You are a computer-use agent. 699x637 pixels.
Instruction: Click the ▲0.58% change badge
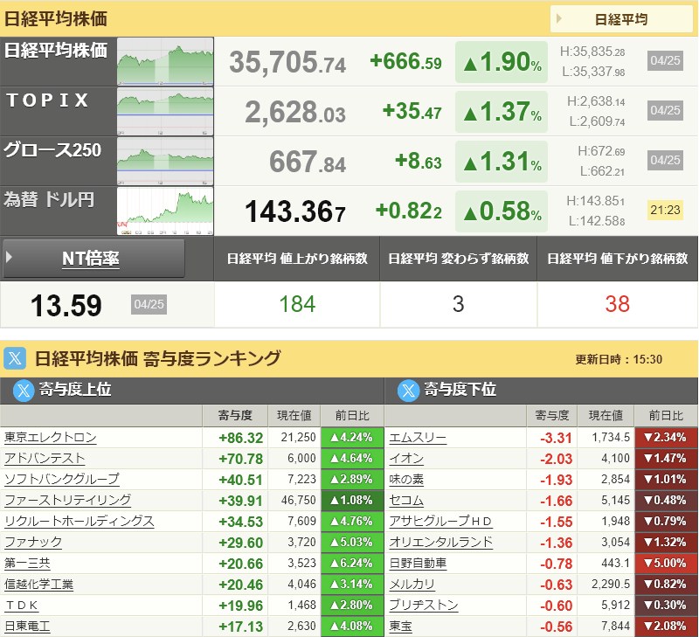502,211
